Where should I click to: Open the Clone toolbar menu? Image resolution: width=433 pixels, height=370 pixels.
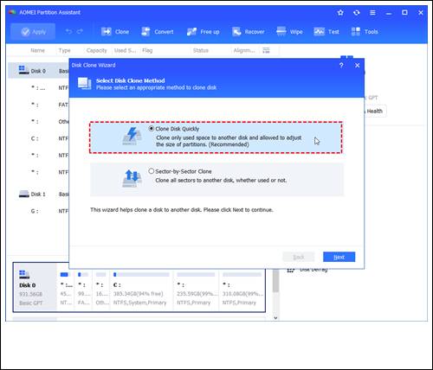click(x=115, y=32)
